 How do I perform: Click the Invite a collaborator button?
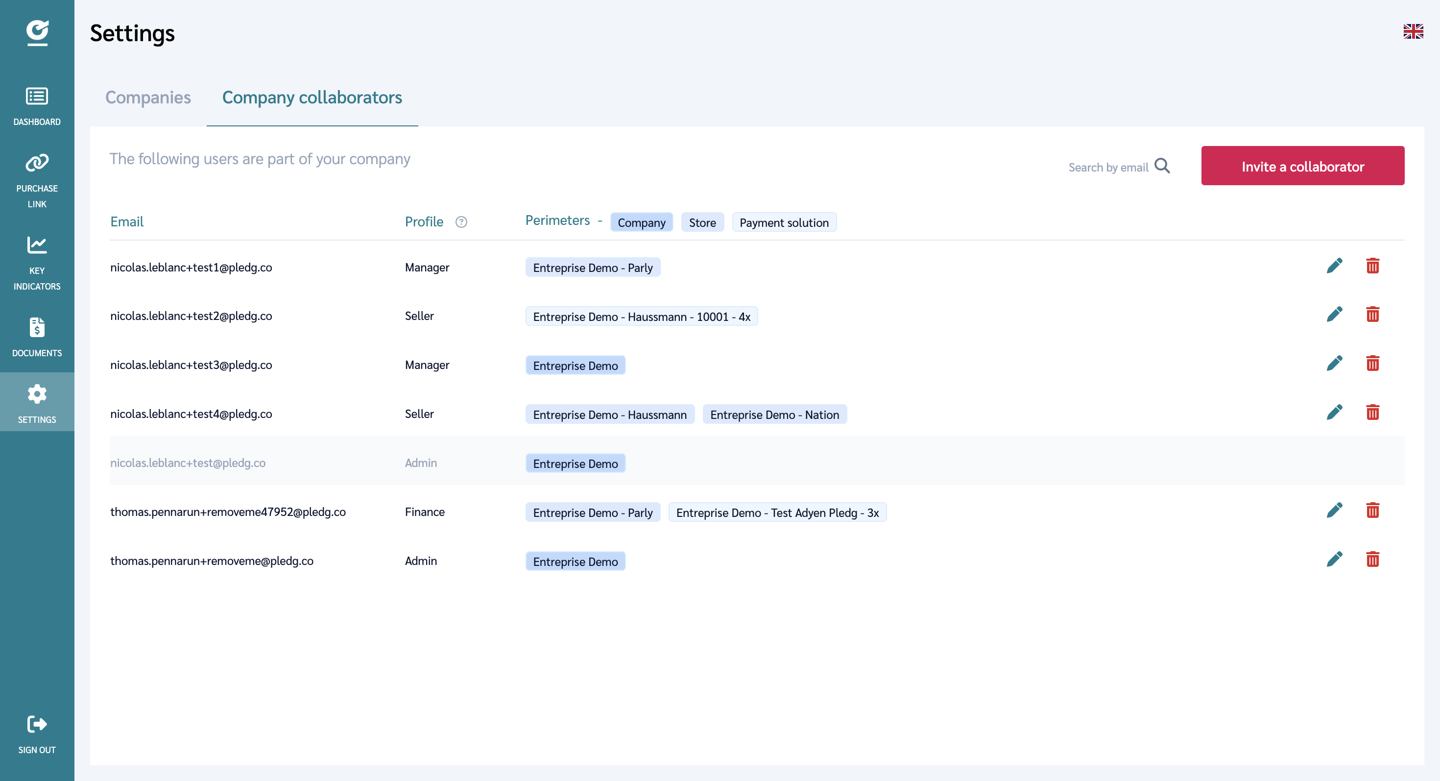1302,166
